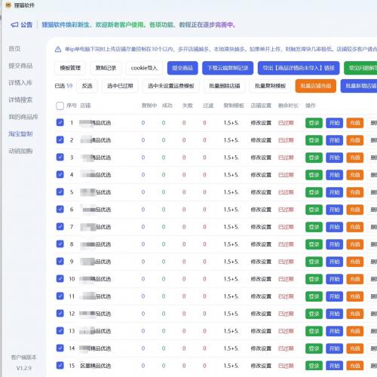The image size is (377, 377).
Task: Click the 导出【商品详情尚未导入】链接 button
Action: click(299, 68)
